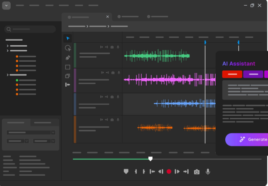
Task: Add a marker using transport shield icon
Action: click(x=126, y=171)
